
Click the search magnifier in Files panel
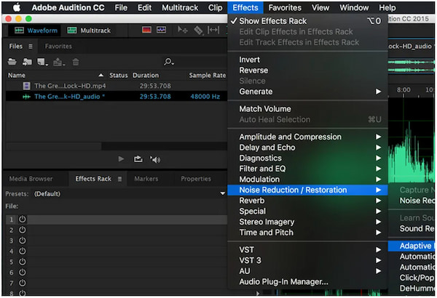coord(168,62)
